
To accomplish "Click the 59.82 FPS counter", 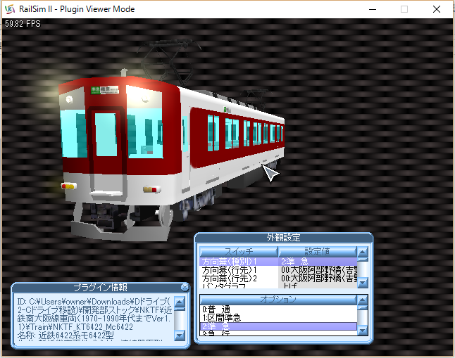I will tap(23, 24).
